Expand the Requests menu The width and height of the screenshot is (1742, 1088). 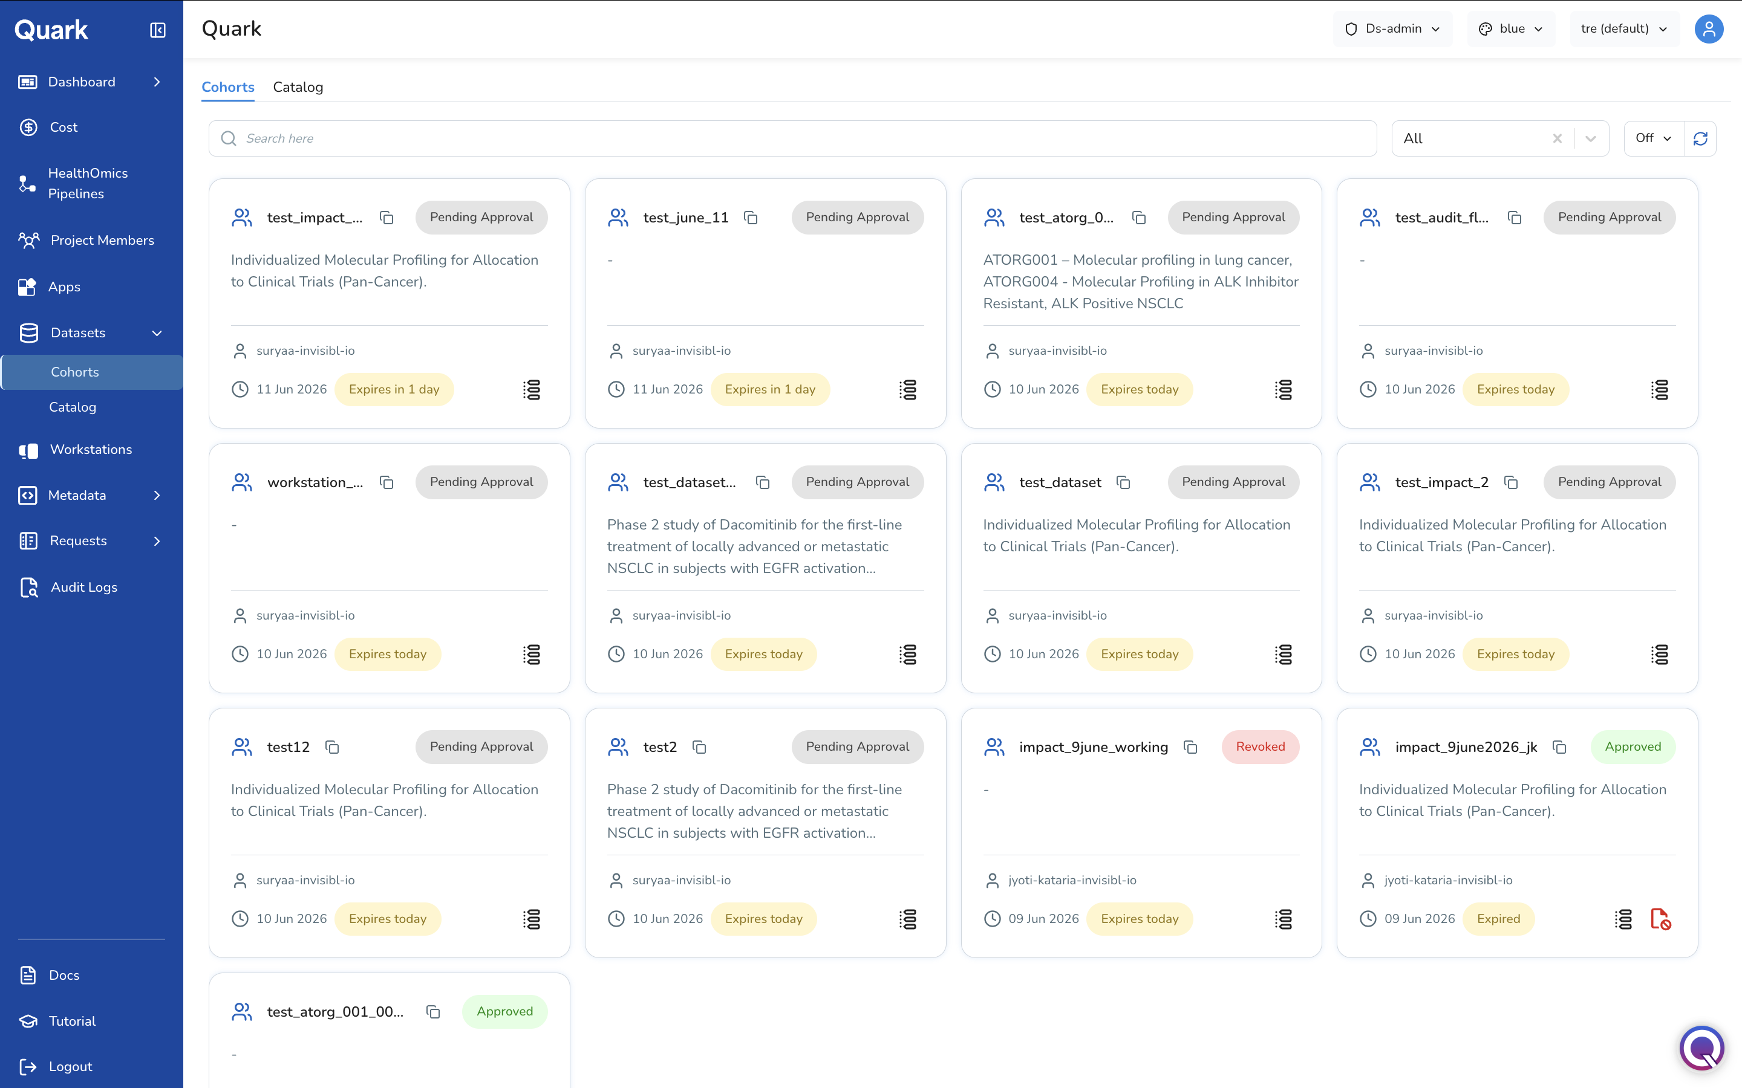pyautogui.click(x=156, y=541)
